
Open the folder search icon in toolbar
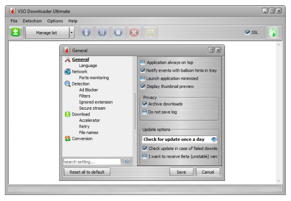[x=150, y=33]
